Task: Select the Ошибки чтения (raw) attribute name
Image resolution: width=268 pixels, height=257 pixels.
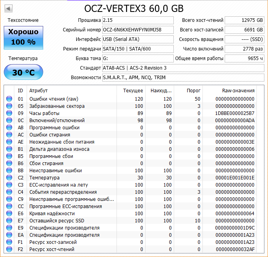Action: pyautogui.click(x=54, y=99)
